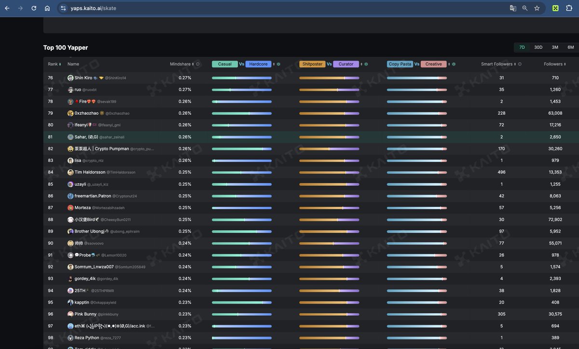Switch to the 3M time range tab
Image resolution: width=579 pixels, height=349 pixels.
[x=555, y=47]
